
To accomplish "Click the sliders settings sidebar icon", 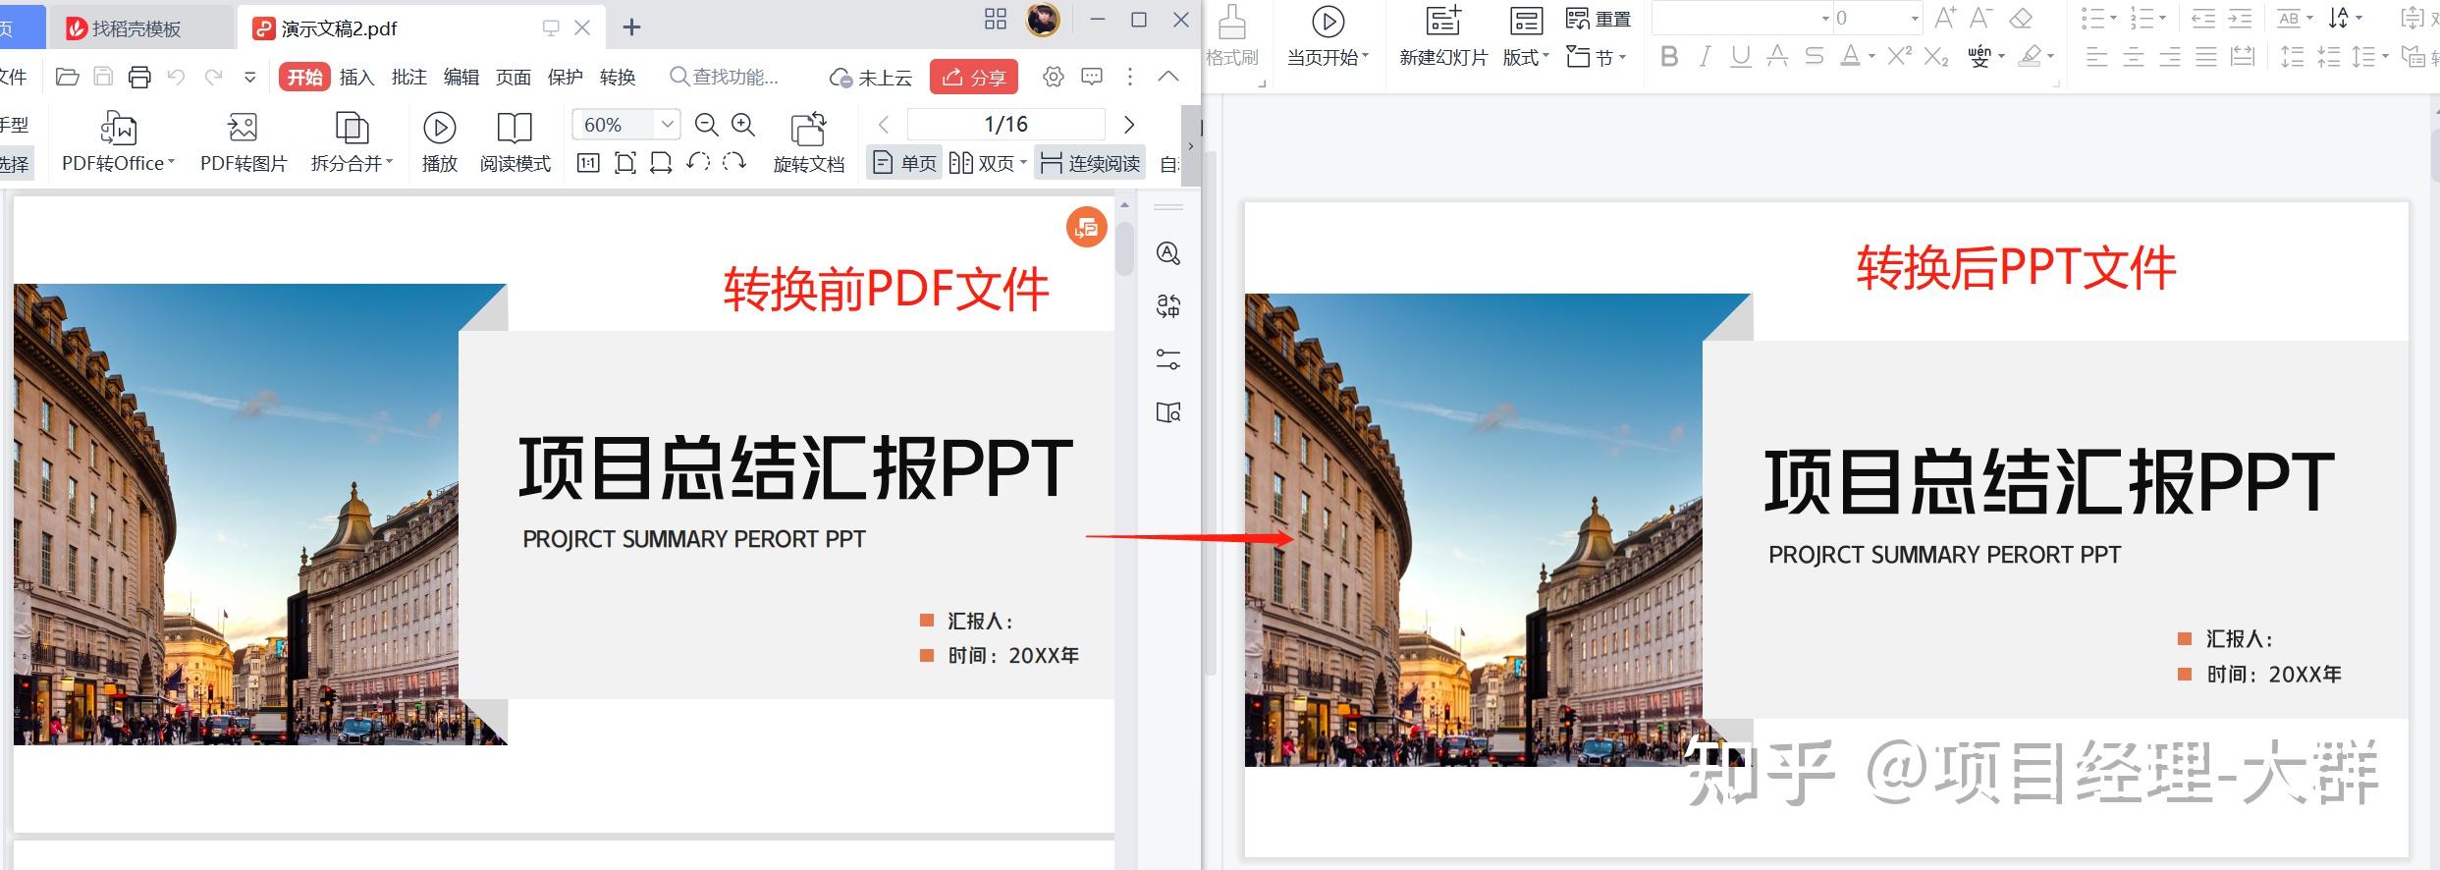I will click(1167, 359).
